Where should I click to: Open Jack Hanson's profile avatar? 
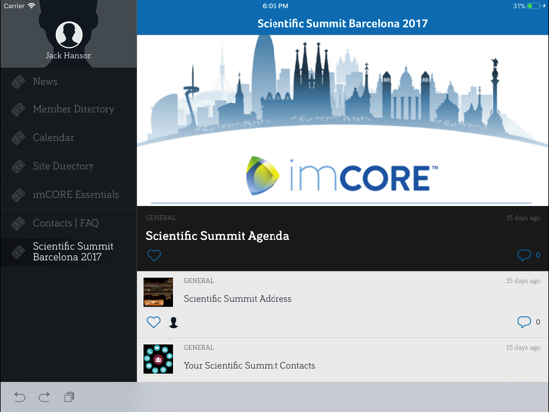pos(69,34)
